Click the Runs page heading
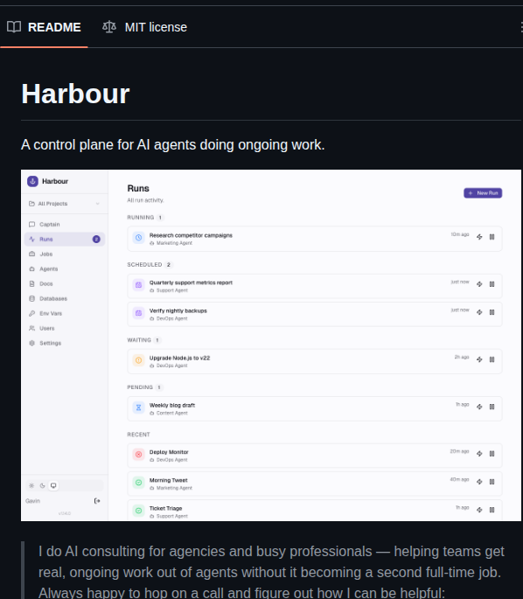The height and width of the screenshot is (599, 523). point(138,188)
